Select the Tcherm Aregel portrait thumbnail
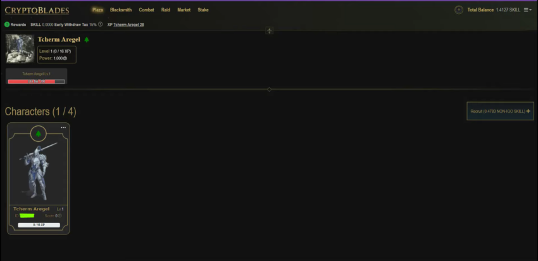 click(20, 48)
